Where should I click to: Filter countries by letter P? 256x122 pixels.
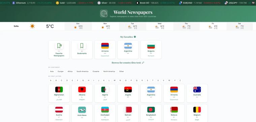(x=131, y=81)
